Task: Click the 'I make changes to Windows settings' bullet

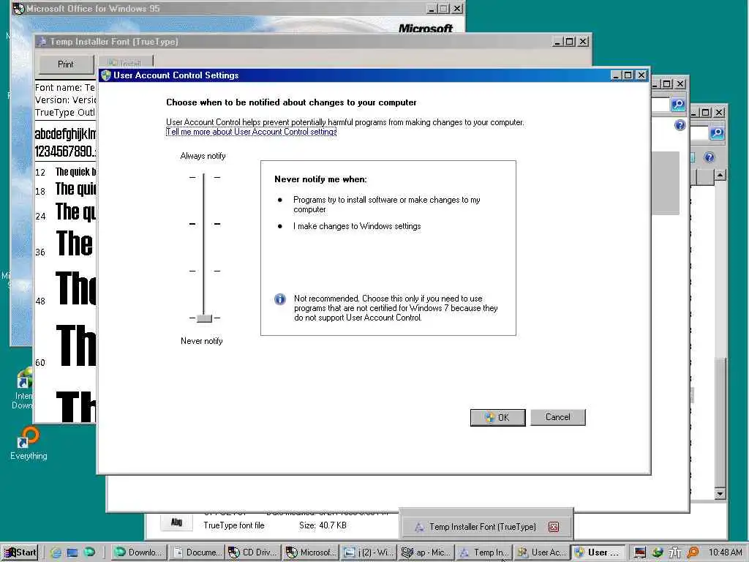Action: (x=357, y=226)
